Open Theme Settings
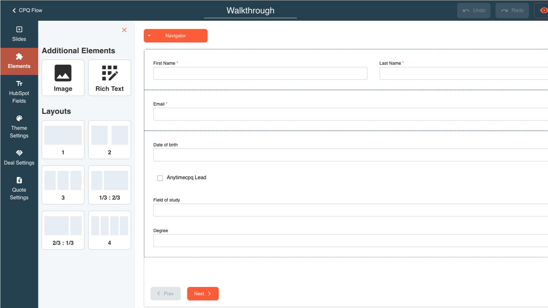This screenshot has height=308, width=548. click(19, 127)
